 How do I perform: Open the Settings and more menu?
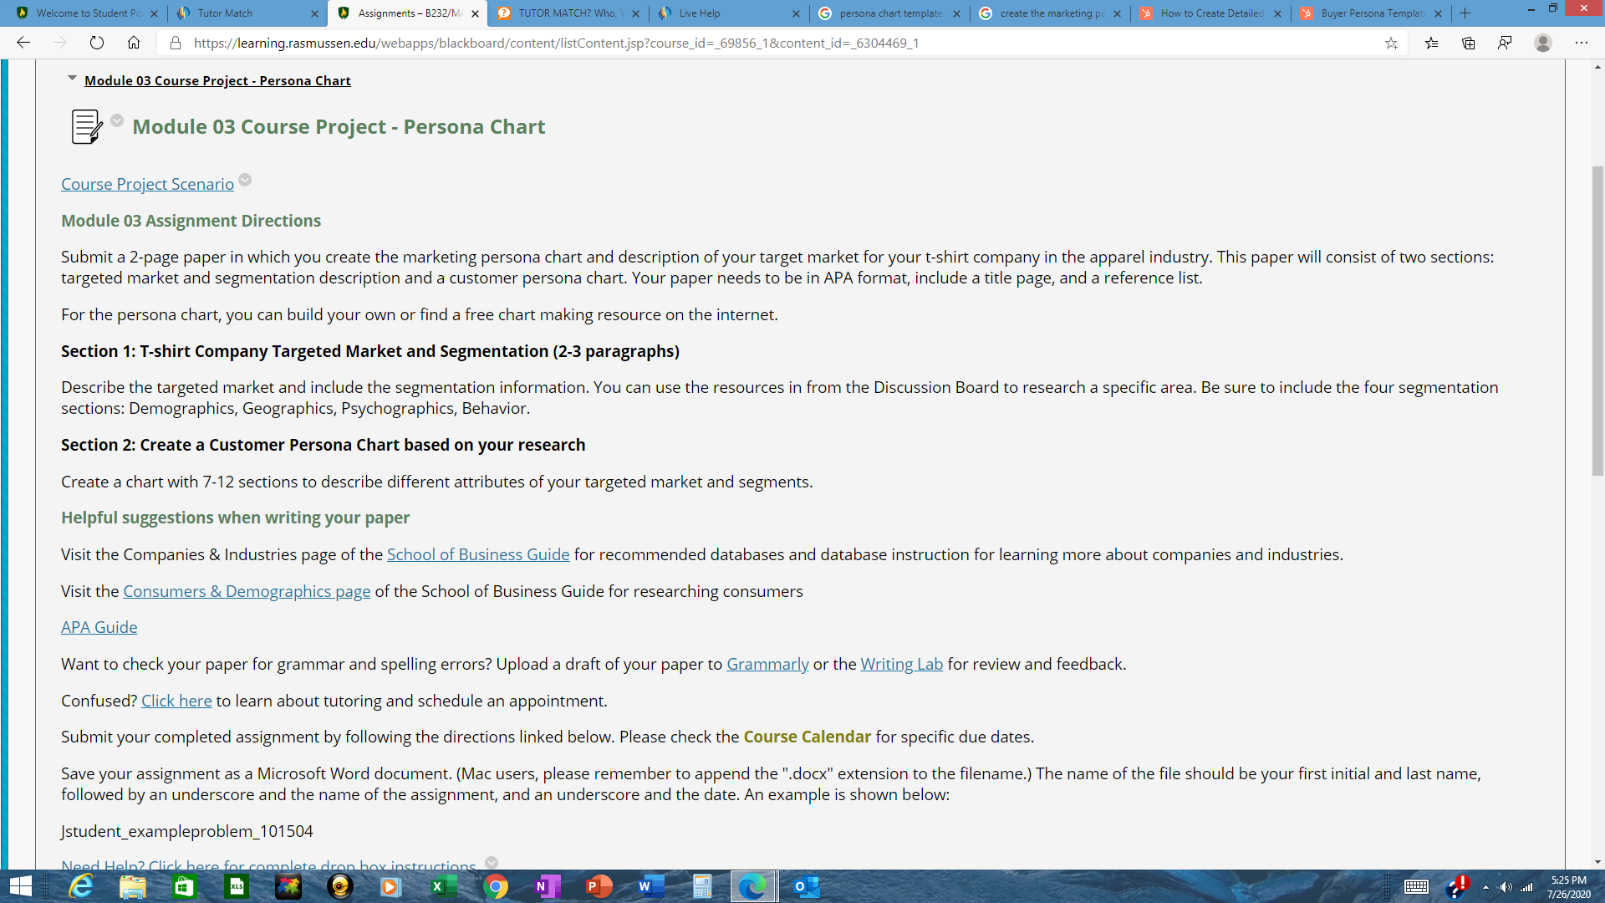1581,43
